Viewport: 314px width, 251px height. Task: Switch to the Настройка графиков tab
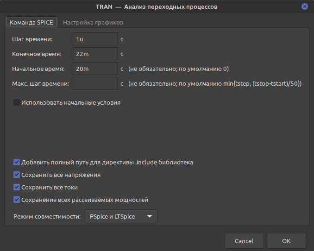point(93,22)
